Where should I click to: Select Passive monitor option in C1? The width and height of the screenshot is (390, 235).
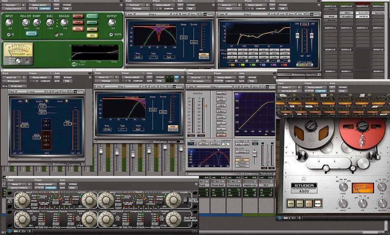[x=242, y=166]
